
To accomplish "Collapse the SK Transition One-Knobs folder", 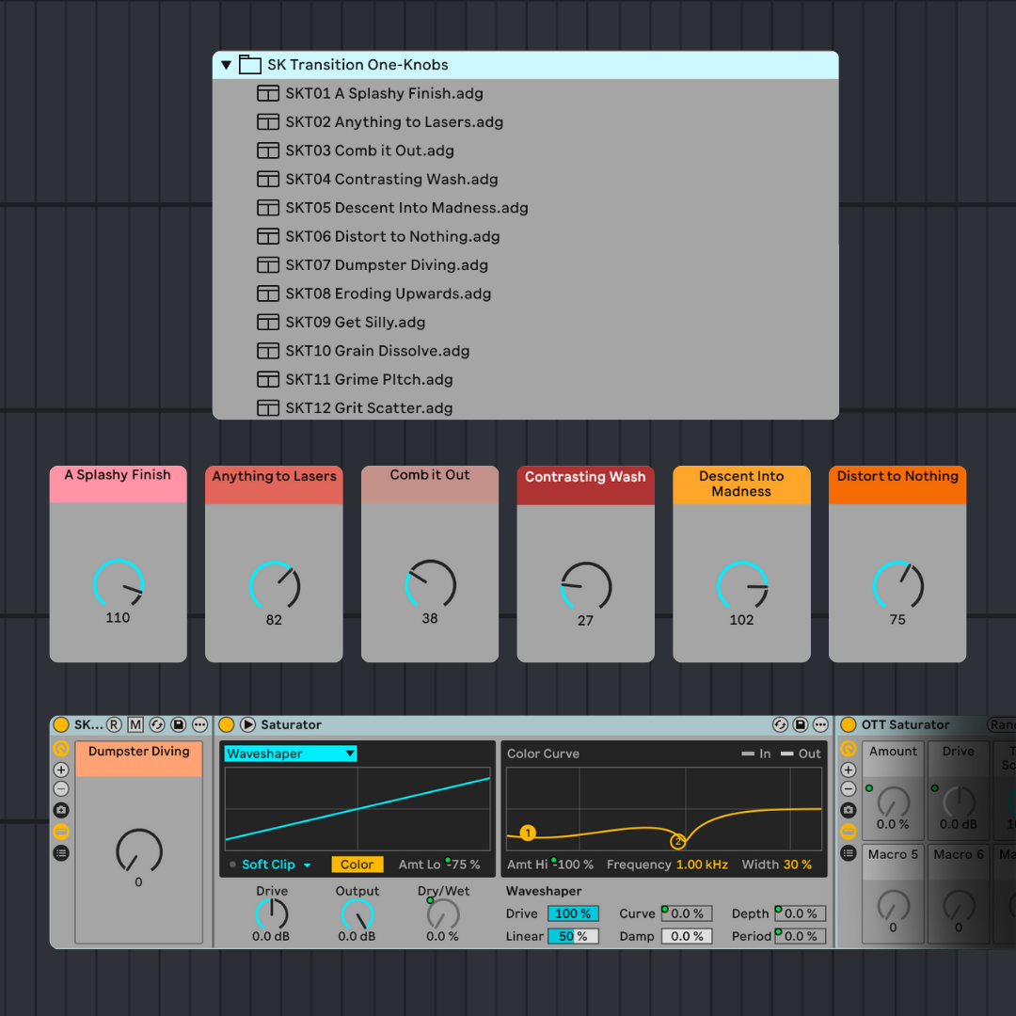I will click(x=227, y=65).
